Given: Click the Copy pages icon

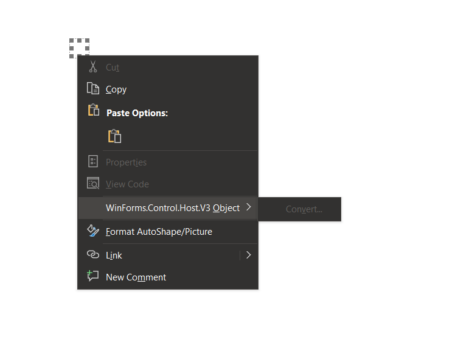Looking at the screenshot, I should coord(93,88).
